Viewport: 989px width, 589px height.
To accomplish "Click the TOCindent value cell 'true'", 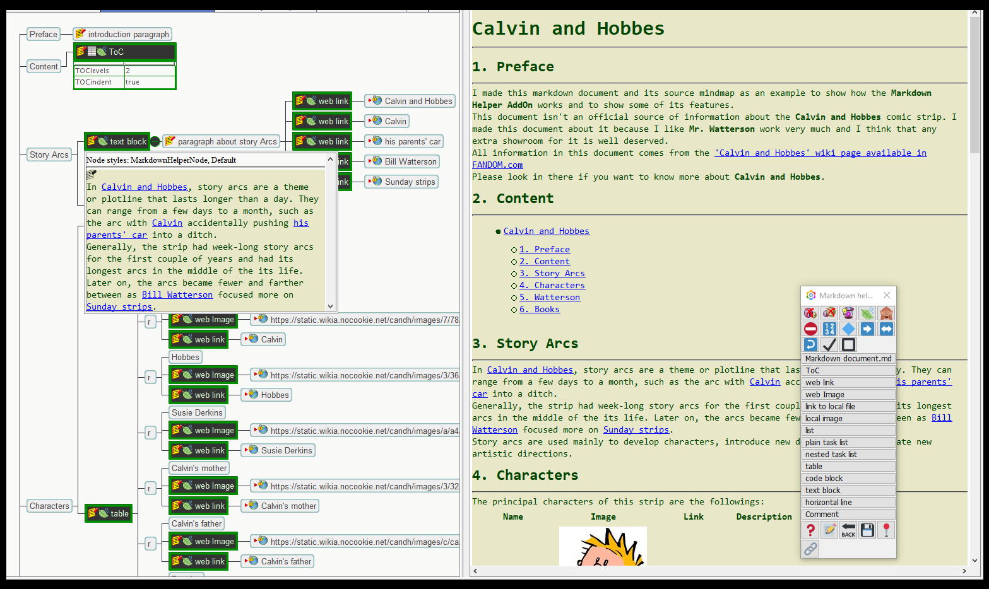I will coord(149,82).
